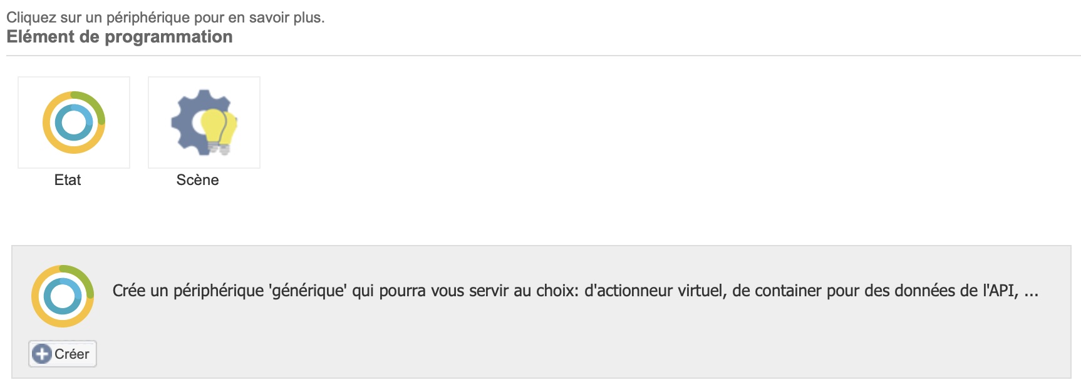The width and height of the screenshot is (1081, 385).
Task: Click the ring icon in the gray description panel
Action: (x=63, y=296)
